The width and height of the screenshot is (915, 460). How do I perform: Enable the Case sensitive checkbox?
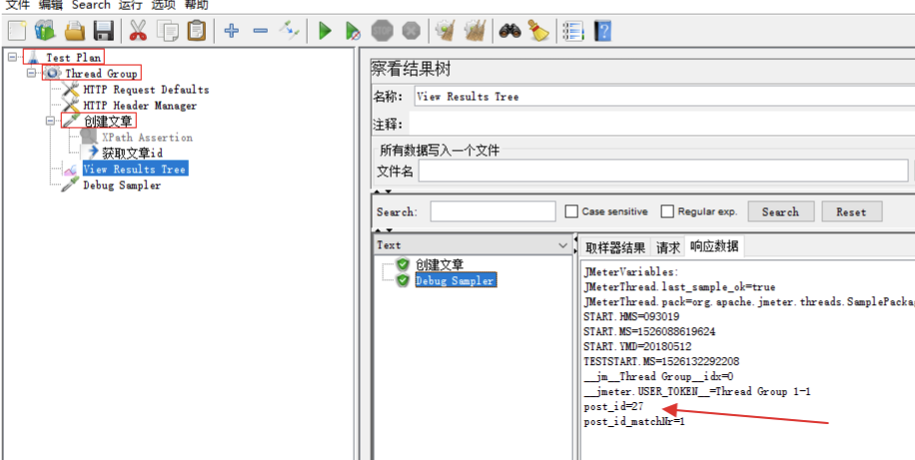tap(571, 212)
